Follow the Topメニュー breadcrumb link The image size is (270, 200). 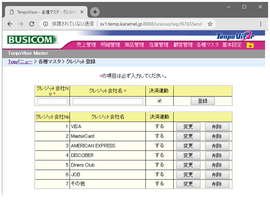click(20, 62)
